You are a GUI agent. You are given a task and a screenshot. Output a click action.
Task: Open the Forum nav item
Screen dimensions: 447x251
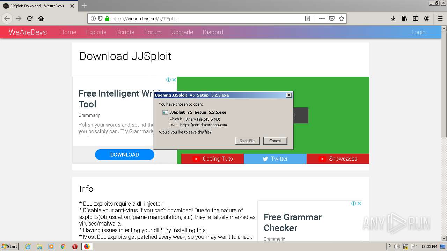153,32
